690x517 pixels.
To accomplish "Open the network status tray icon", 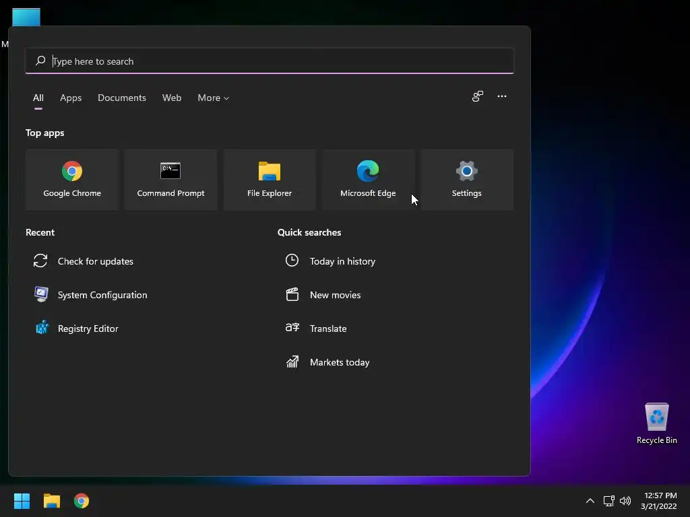I will click(608, 501).
